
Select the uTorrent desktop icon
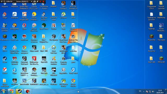click(x=63, y=15)
